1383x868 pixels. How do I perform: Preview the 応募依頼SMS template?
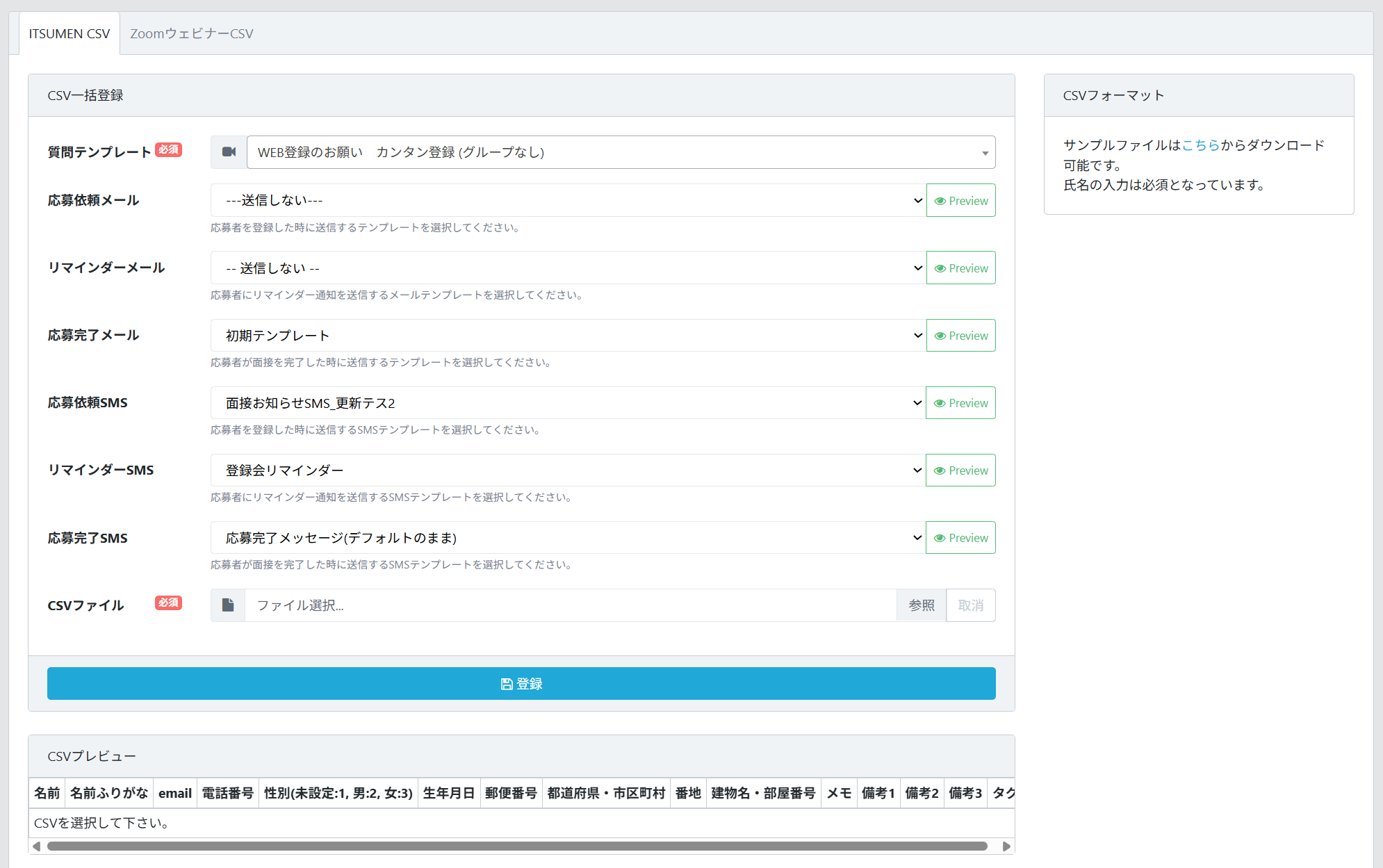coord(960,403)
